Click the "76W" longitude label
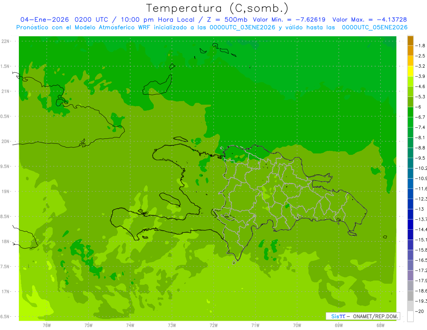The width and height of the screenshot is (427, 330). [x=47, y=325]
